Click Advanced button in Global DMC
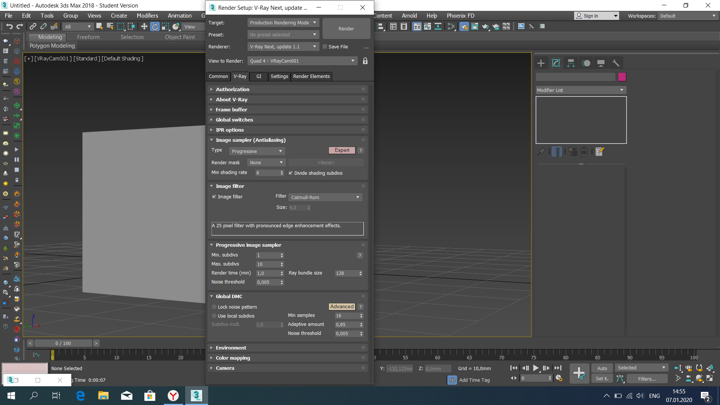The image size is (720, 405). (342, 306)
